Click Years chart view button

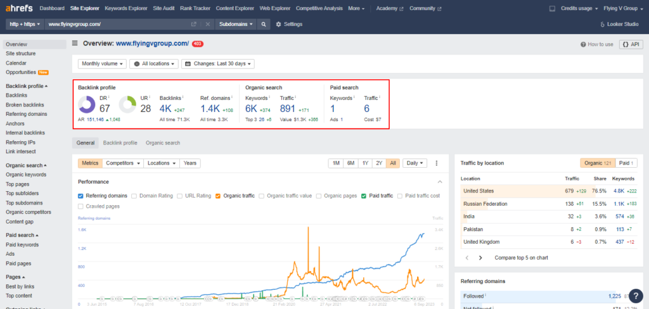click(x=190, y=163)
